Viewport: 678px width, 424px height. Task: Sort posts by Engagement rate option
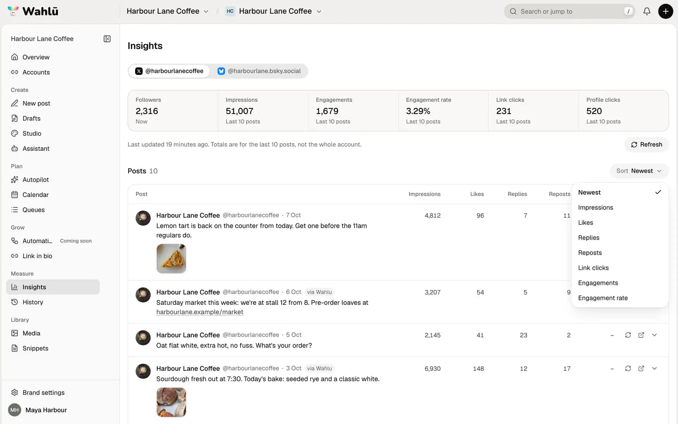point(620,298)
